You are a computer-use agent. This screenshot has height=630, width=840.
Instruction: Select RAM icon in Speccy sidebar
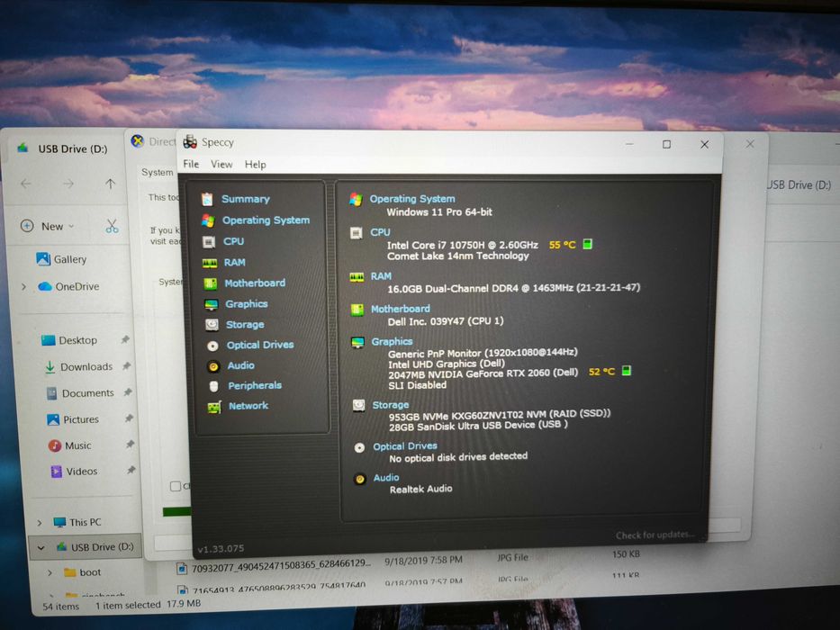coord(210,263)
